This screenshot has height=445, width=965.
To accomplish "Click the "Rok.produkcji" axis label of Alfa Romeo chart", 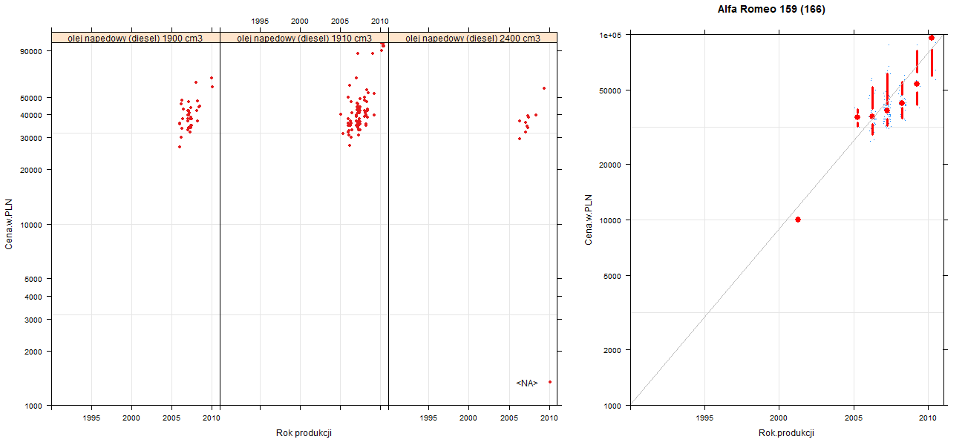I will point(787,432).
